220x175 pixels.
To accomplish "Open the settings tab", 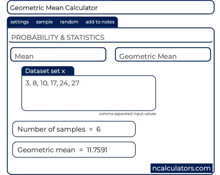I will [19, 22].
